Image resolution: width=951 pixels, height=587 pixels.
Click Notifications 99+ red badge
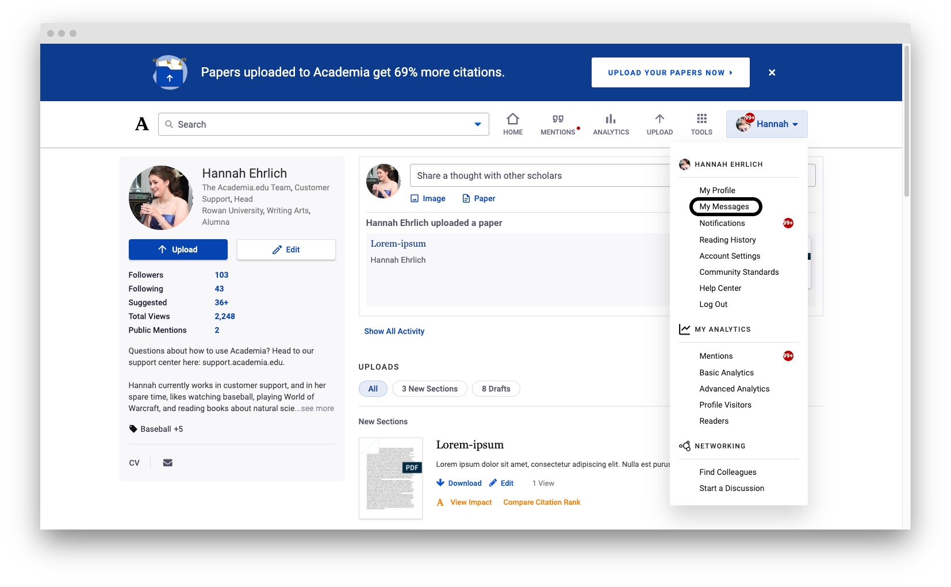[x=788, y=223]
